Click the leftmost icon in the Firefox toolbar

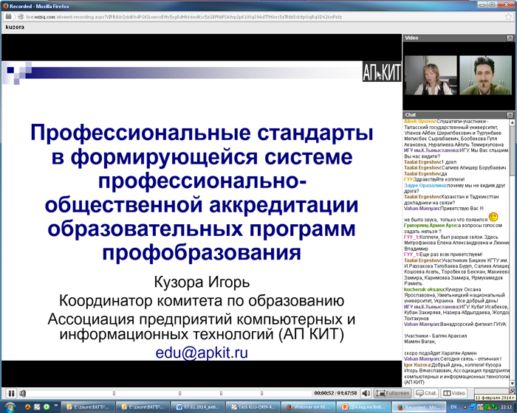[x=9, y=16]
